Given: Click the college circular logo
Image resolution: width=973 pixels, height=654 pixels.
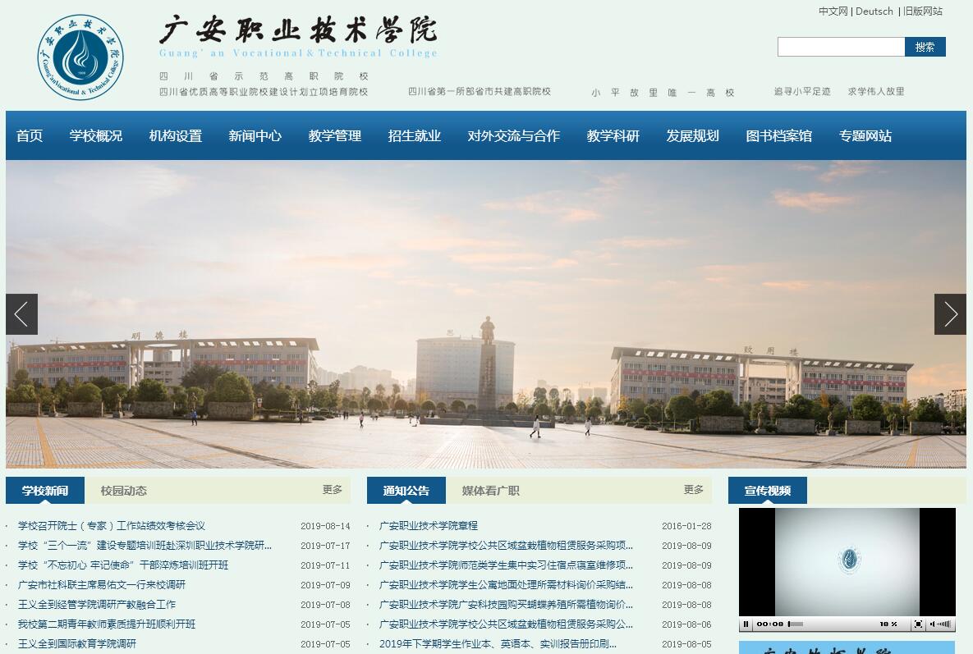Looking at the screenshot, I should coord(80,57).
